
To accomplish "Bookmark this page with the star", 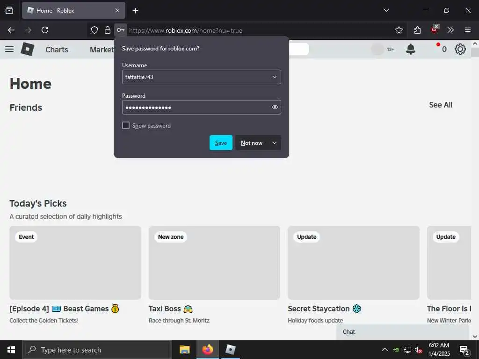I will [x=399, y=30].
